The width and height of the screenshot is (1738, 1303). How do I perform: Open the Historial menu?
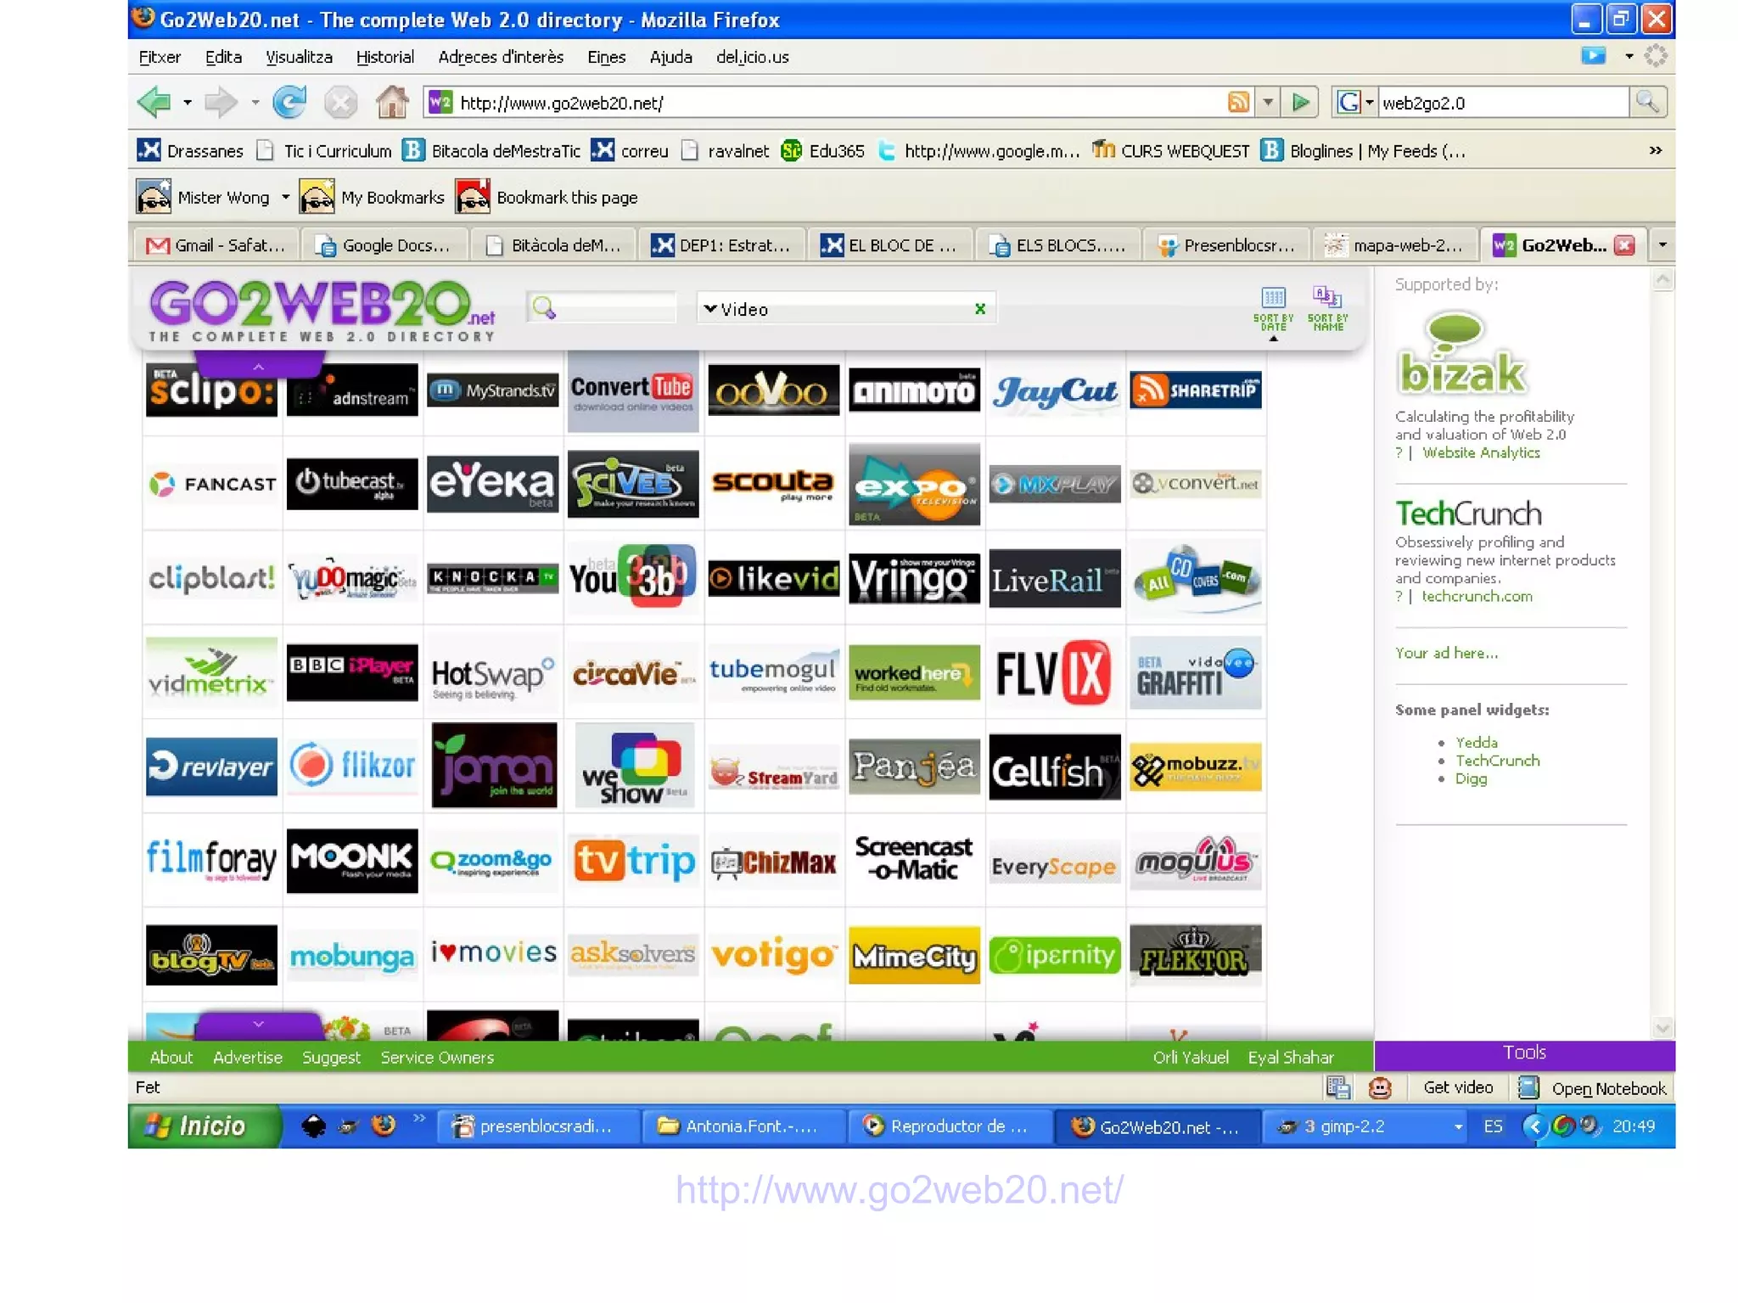tap(384, 57)
